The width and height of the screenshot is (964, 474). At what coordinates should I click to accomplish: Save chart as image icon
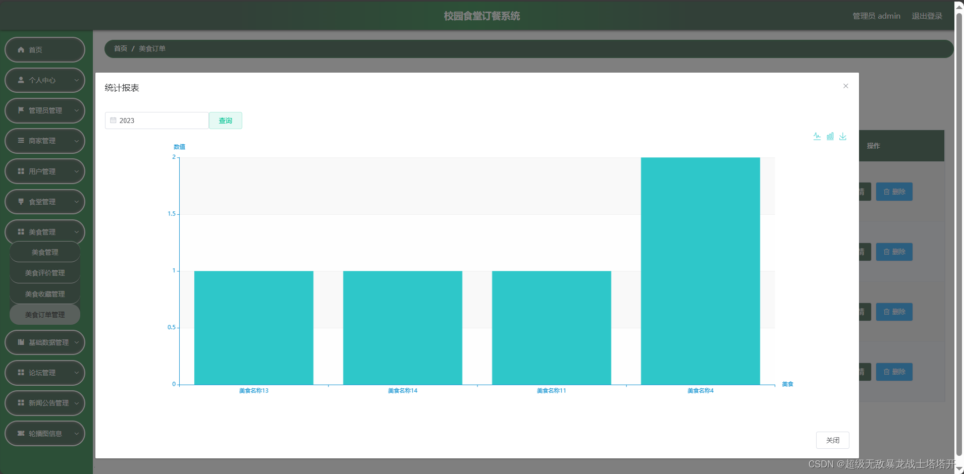843,136
